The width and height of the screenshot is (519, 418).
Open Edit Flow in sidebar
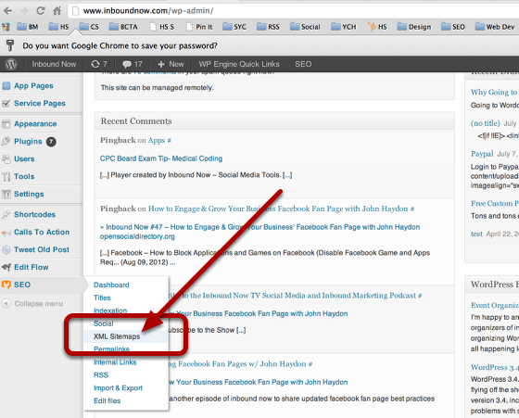32,267
